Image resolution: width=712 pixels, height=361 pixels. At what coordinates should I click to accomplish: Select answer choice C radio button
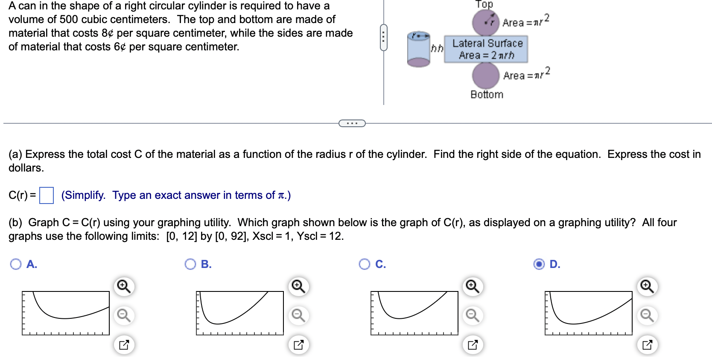tap(365, 265)
